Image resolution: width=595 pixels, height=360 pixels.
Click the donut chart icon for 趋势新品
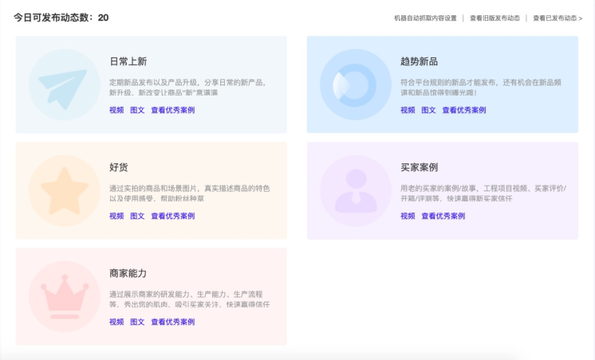point(355,85)
